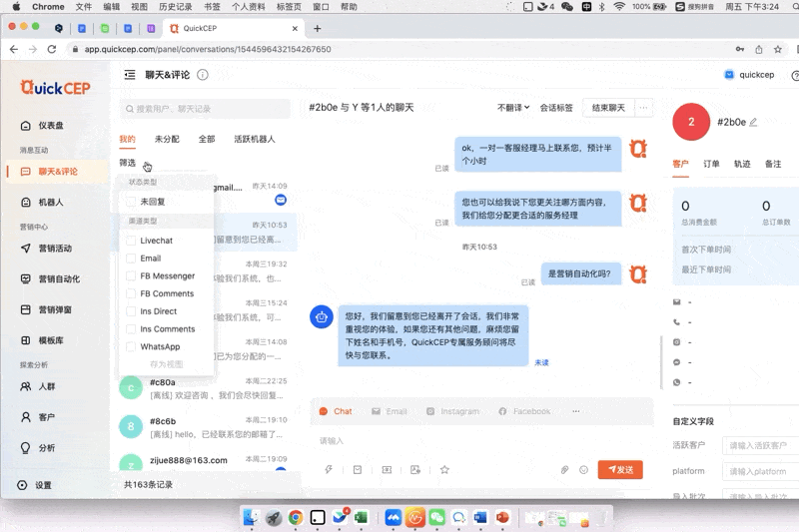Click 活跃客户 custom field input

pos(760,445)
